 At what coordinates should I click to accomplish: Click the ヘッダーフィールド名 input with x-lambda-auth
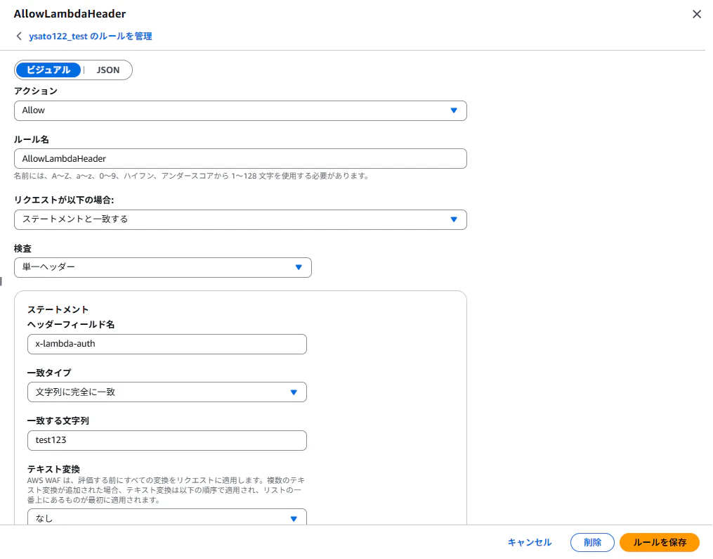pos(167,344)
